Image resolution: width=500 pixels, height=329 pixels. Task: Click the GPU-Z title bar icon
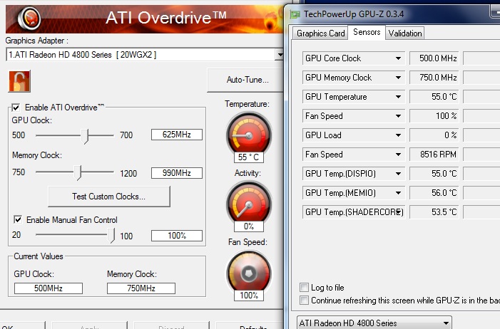tap(295, 14)
